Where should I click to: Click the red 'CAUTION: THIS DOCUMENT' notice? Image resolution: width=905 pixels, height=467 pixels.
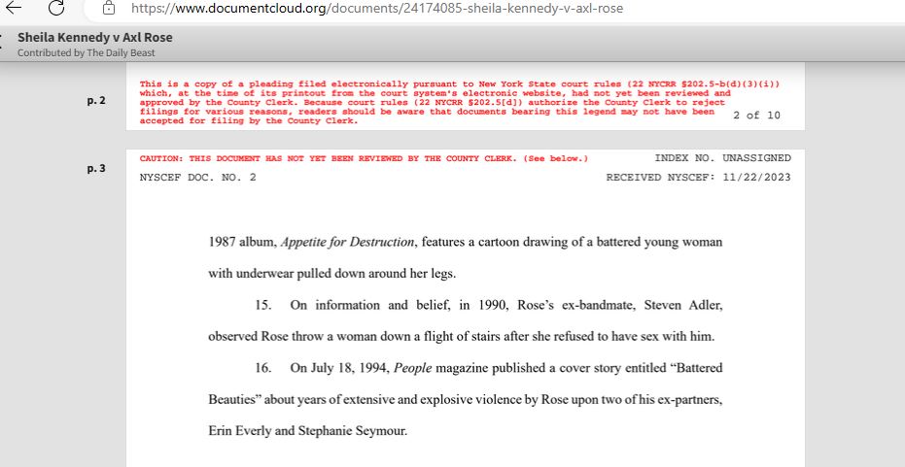364,158
